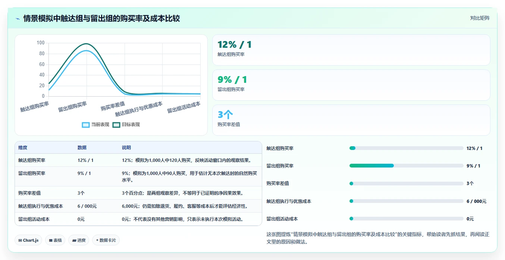Click the lightning icon beside the title

tap(18, 18)
